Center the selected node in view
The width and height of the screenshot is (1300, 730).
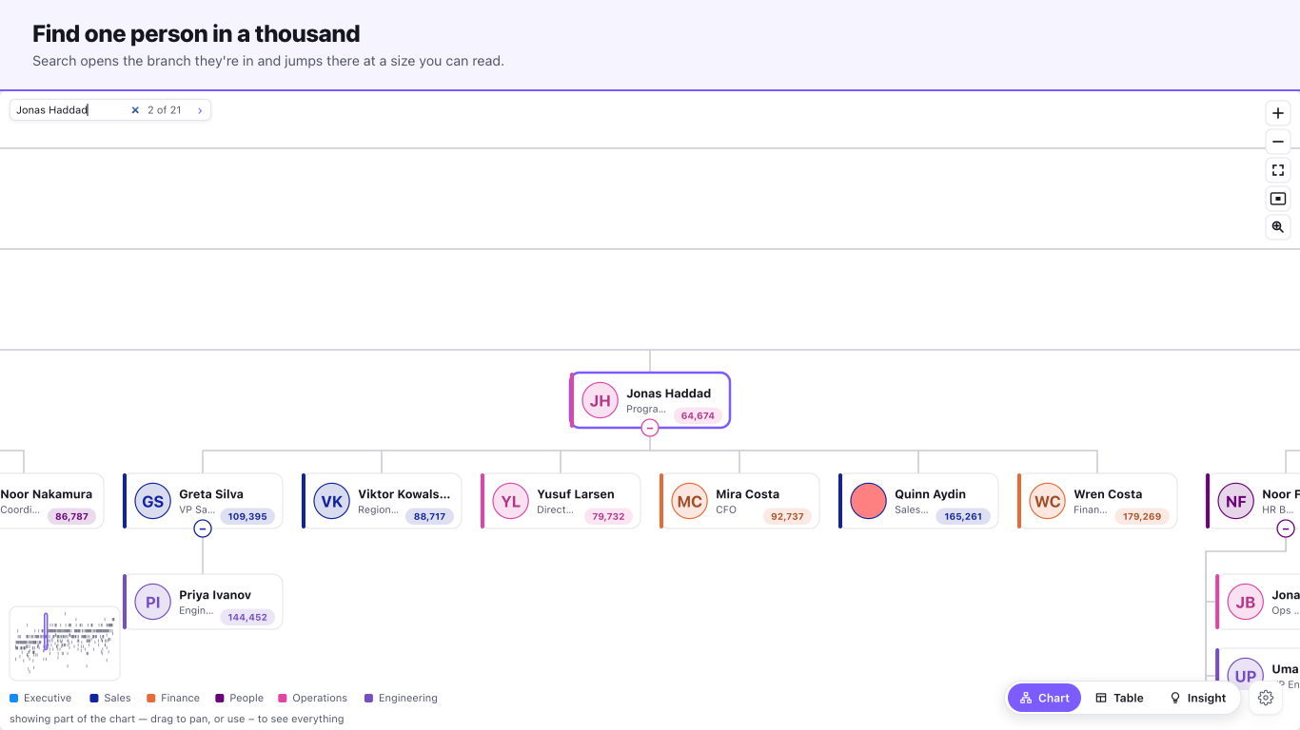1278,199
